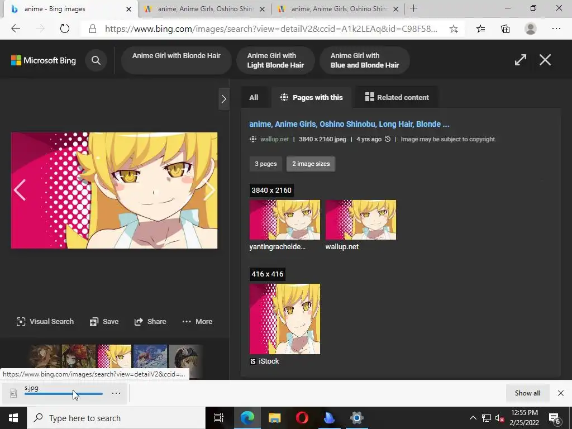Screen dimensions: 572x429
Task: Close the anime - Bing images tab
Action: click(128, 9)
